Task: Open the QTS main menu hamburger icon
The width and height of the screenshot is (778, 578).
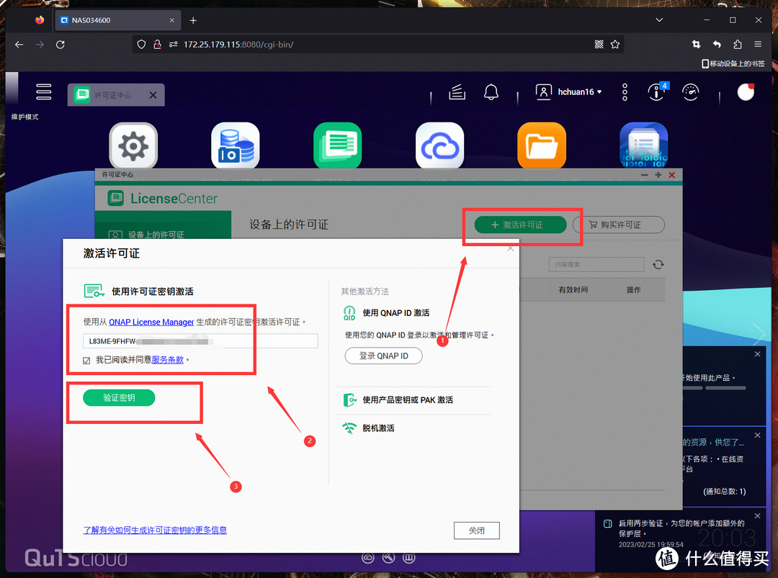Action: coord(44,91)
